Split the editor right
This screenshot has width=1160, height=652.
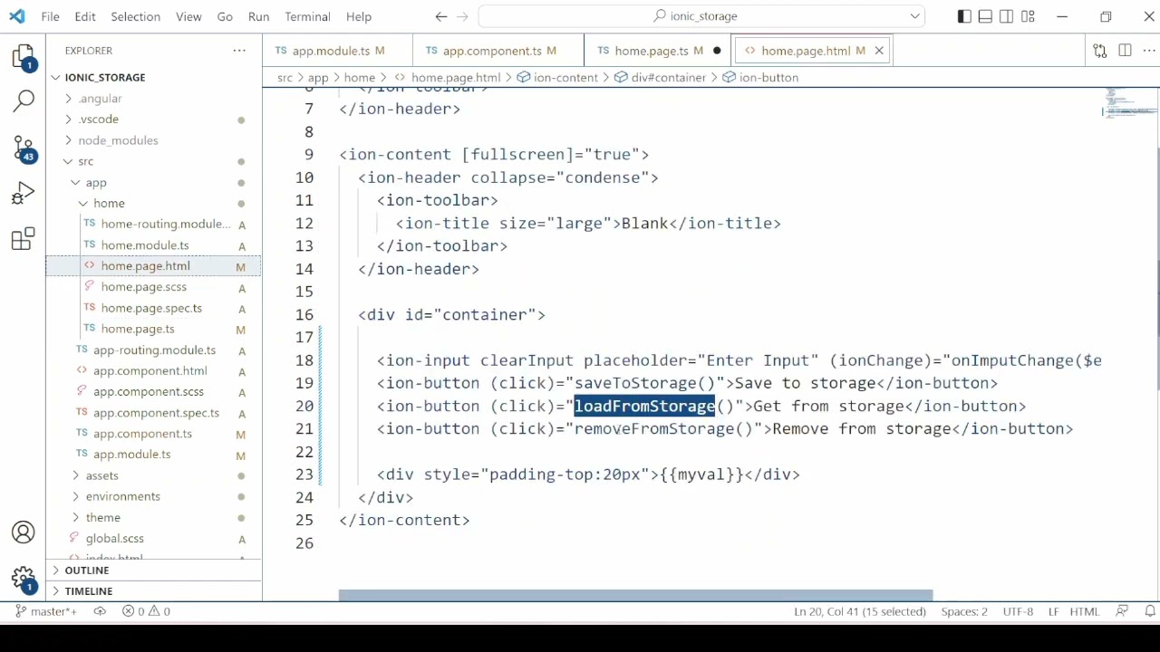coord(1125,51)
